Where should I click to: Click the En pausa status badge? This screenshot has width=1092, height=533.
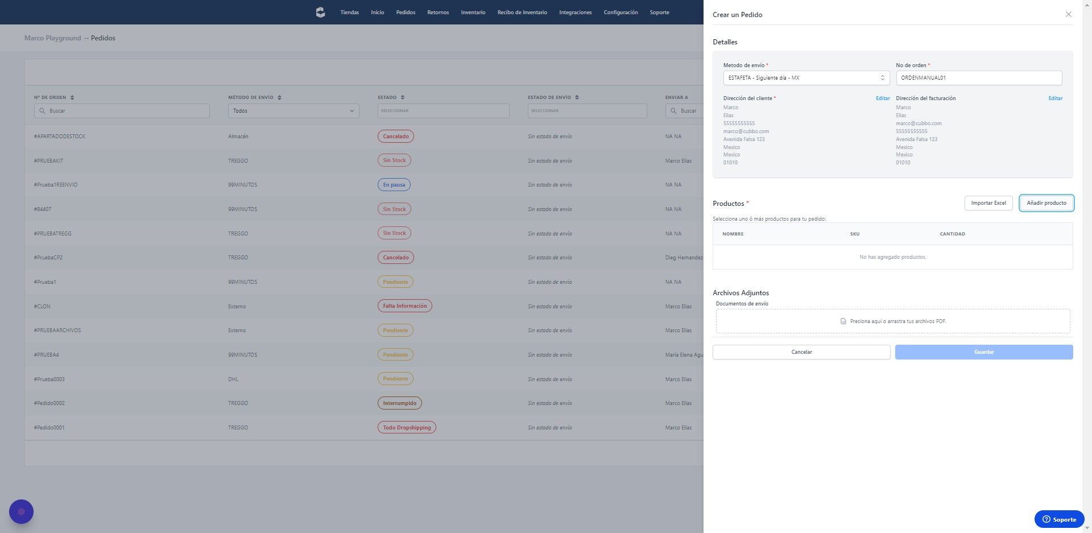point(394,185)
